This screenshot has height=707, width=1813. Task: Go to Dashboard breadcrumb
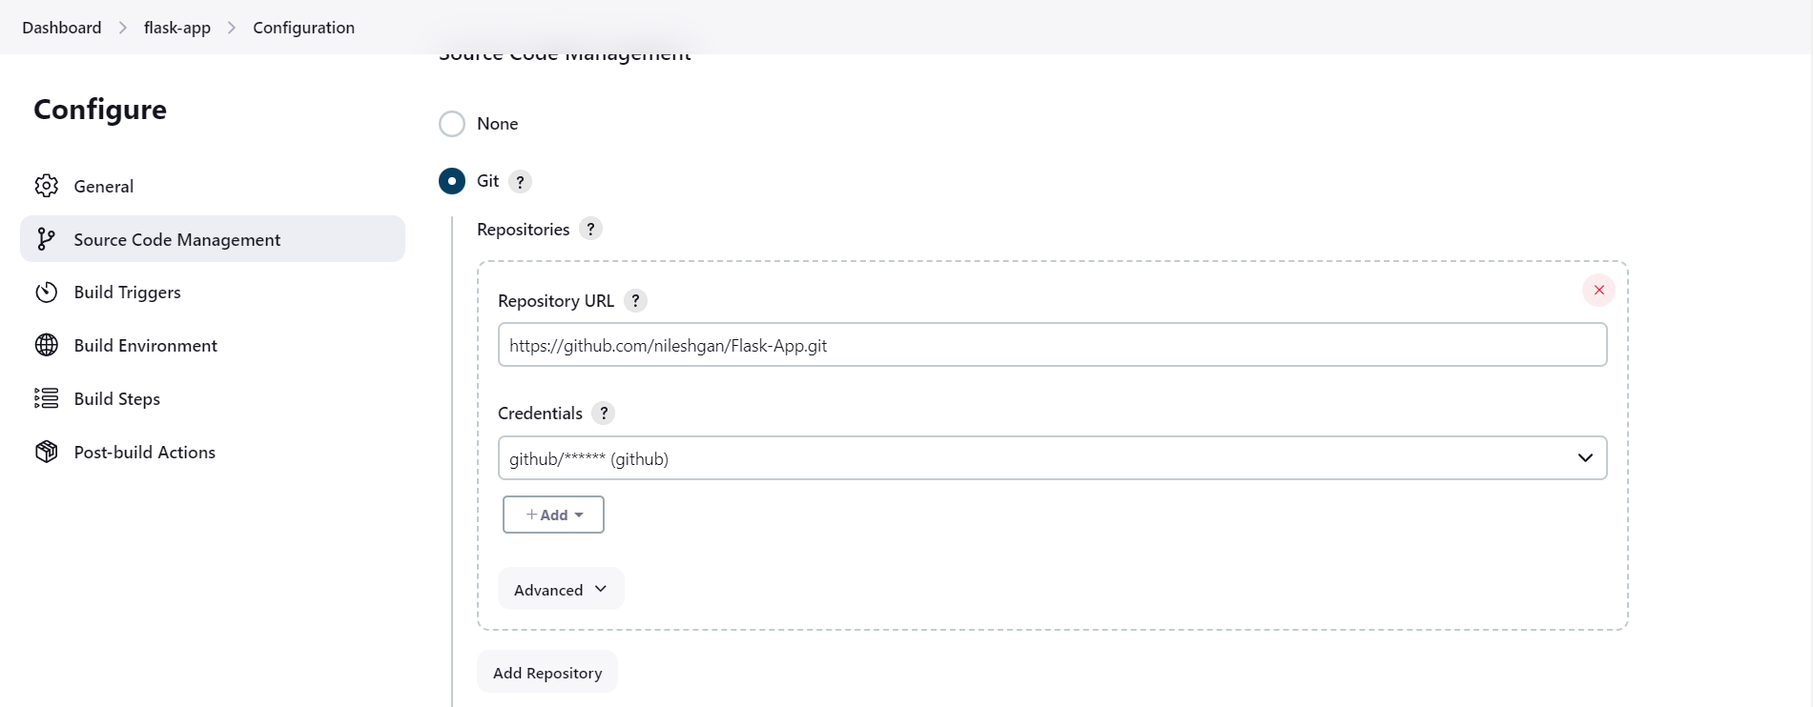[62, 28]
